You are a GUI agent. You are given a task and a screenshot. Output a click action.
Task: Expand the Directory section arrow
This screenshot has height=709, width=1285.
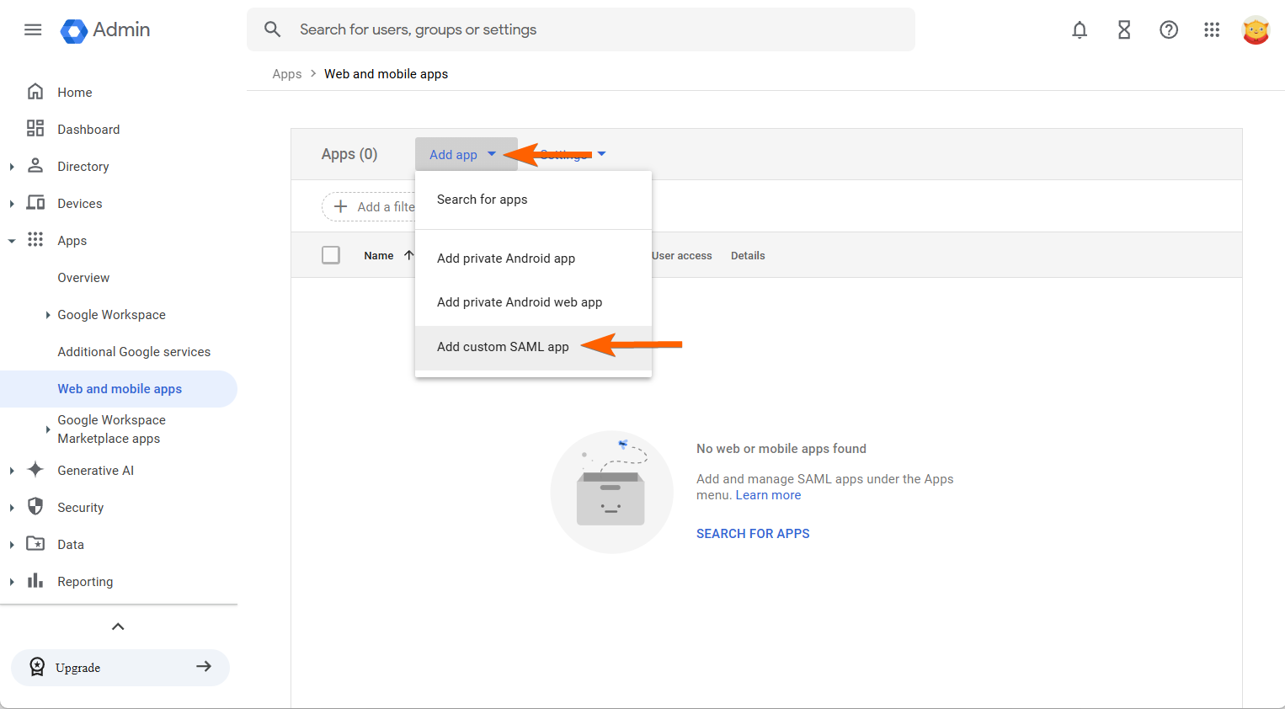(x=12, y=167)
